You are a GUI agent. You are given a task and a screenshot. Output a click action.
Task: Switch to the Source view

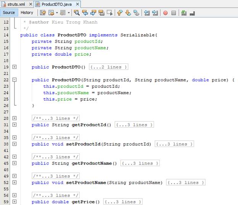[9, 13]
